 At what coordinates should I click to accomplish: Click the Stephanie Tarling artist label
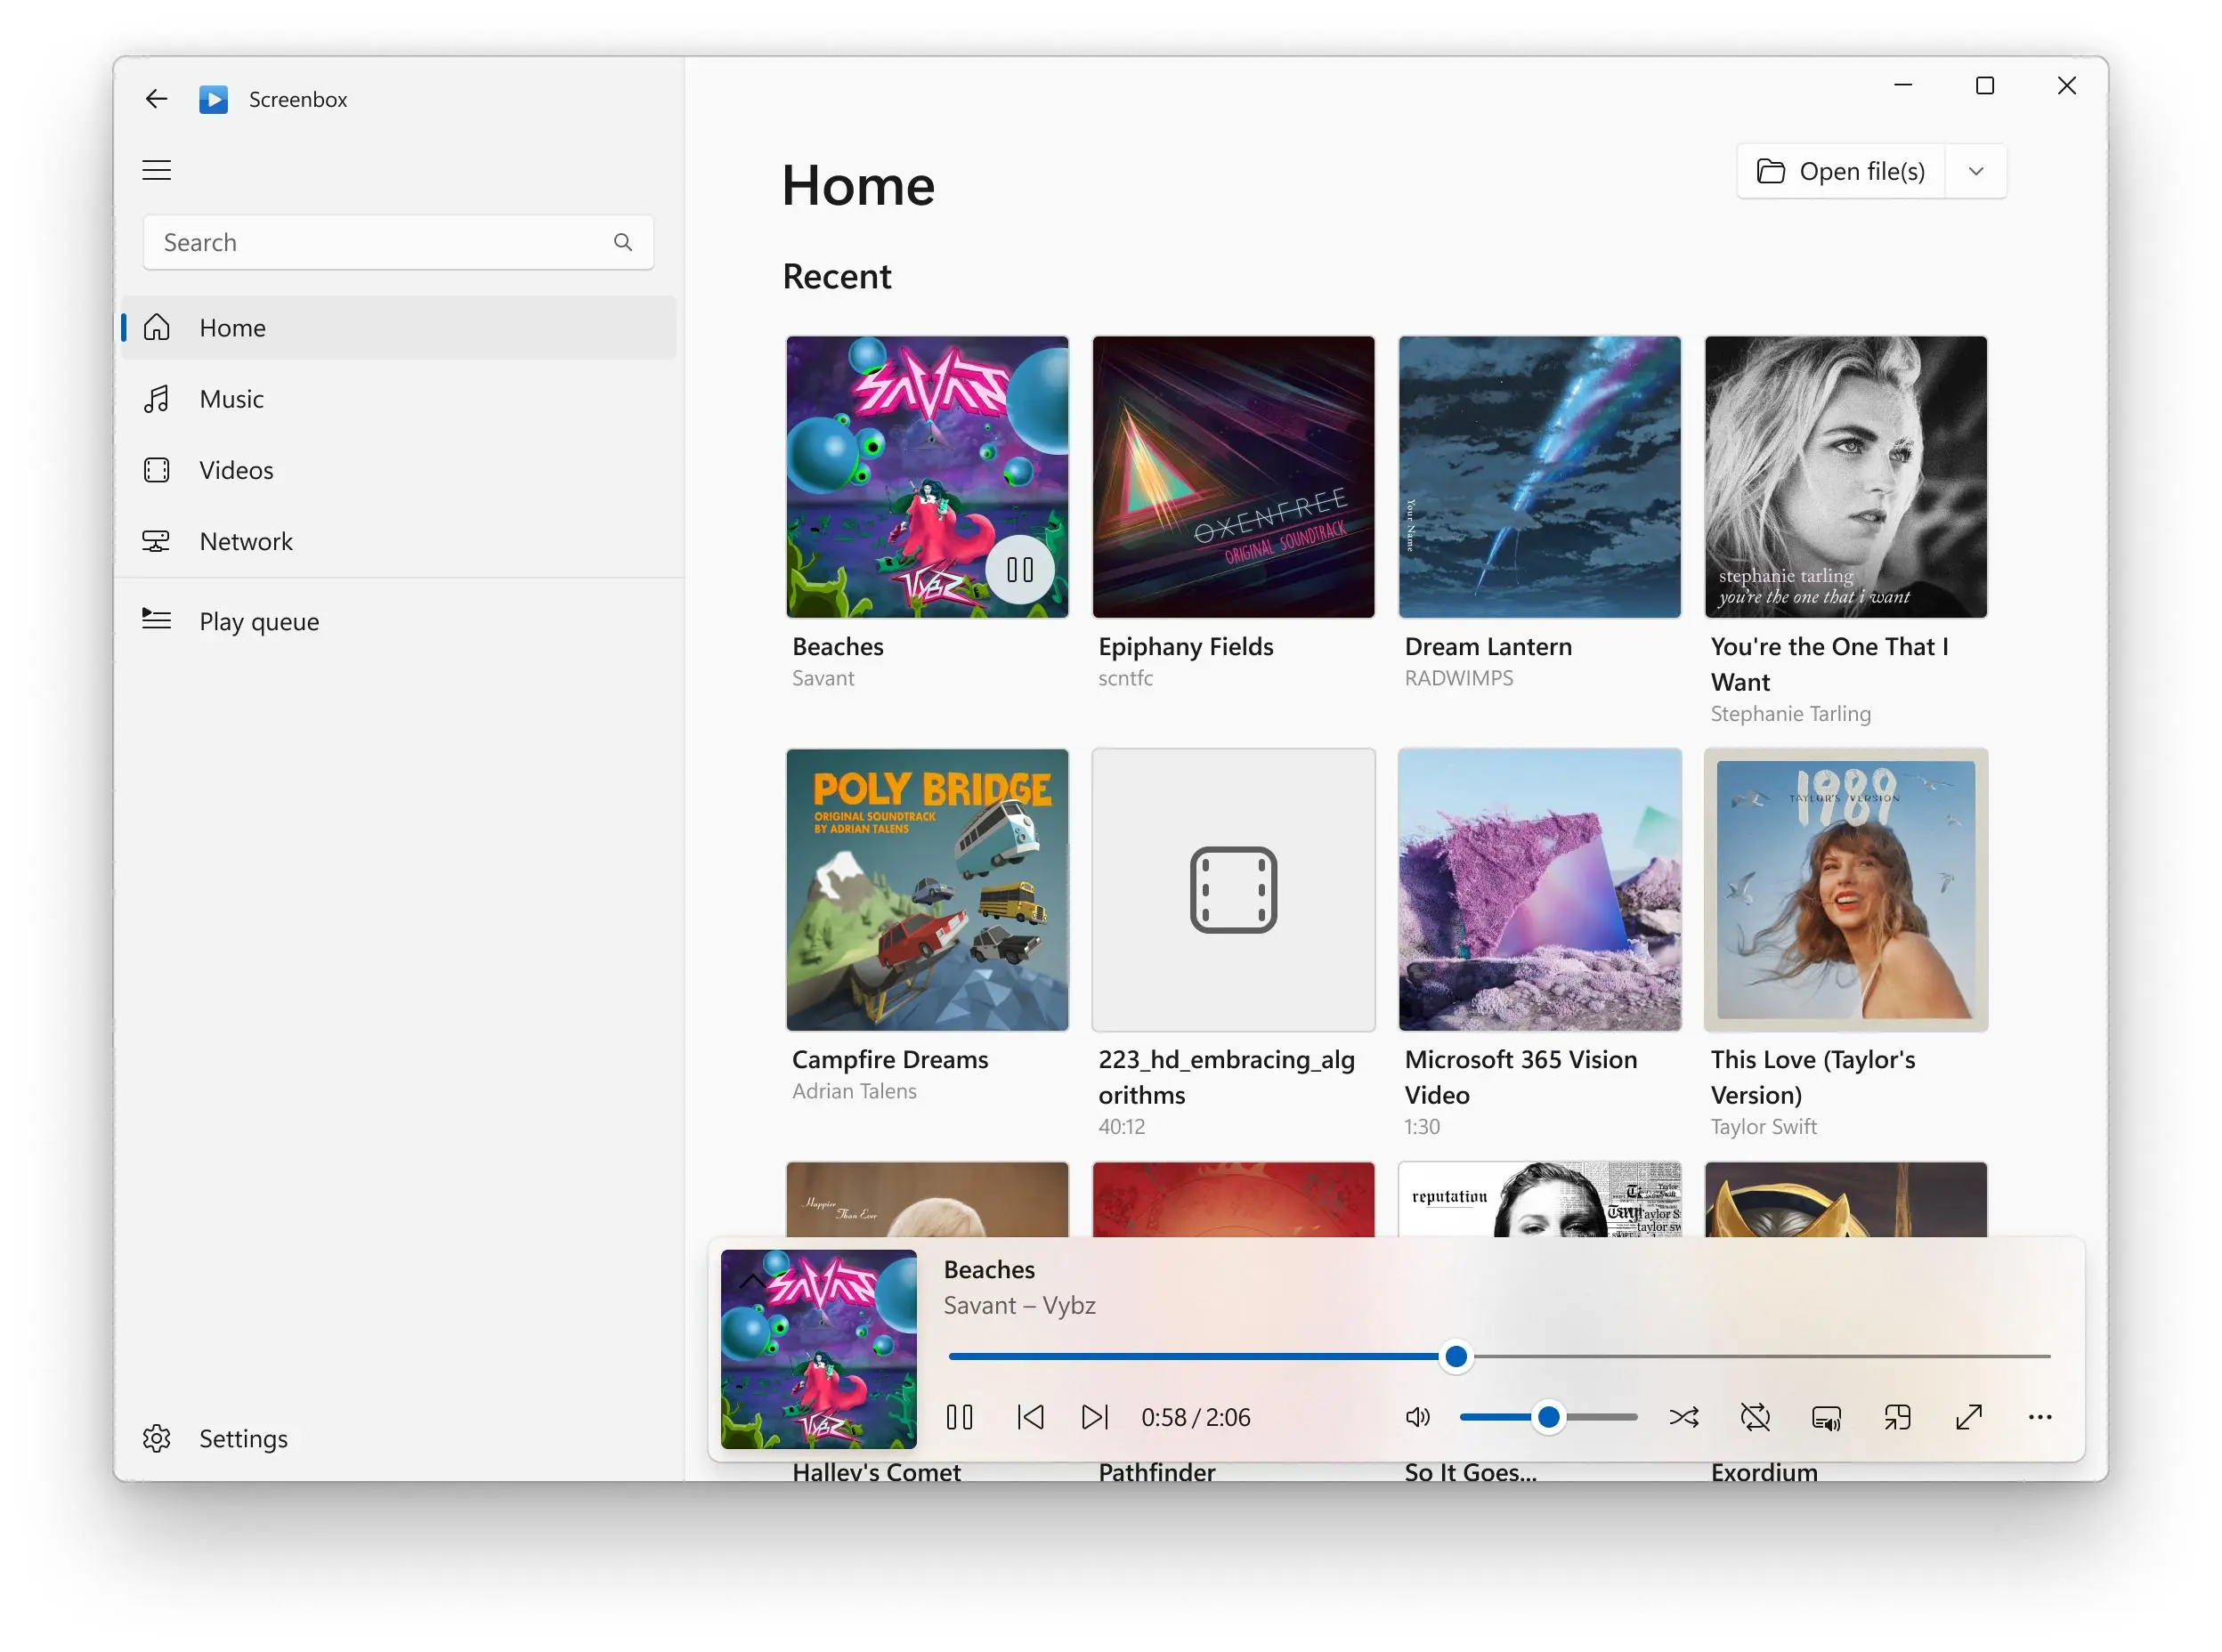point(1790,713)
